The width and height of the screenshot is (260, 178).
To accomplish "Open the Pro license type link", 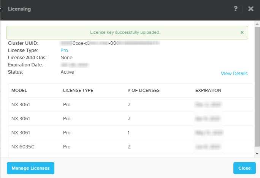I will [64, 50].
